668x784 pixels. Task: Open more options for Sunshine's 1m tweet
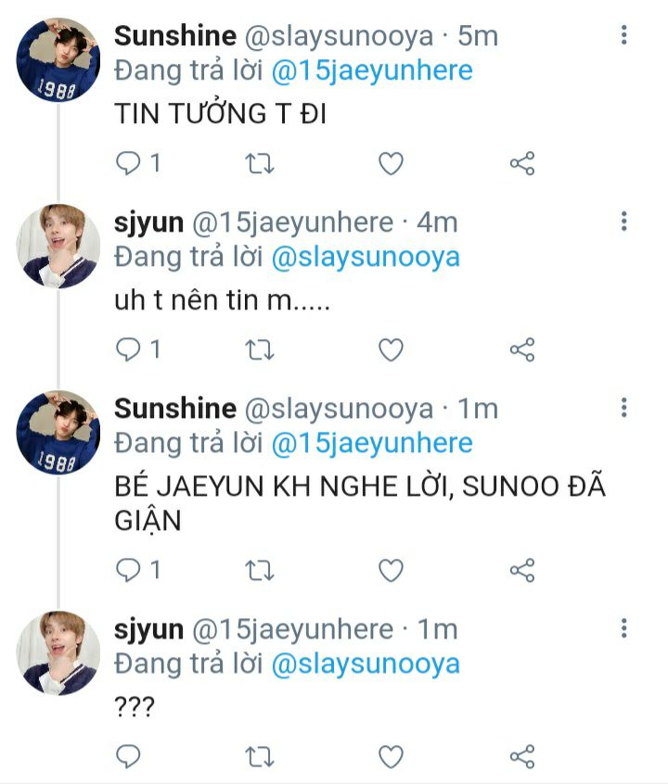[x=624, y=408]
